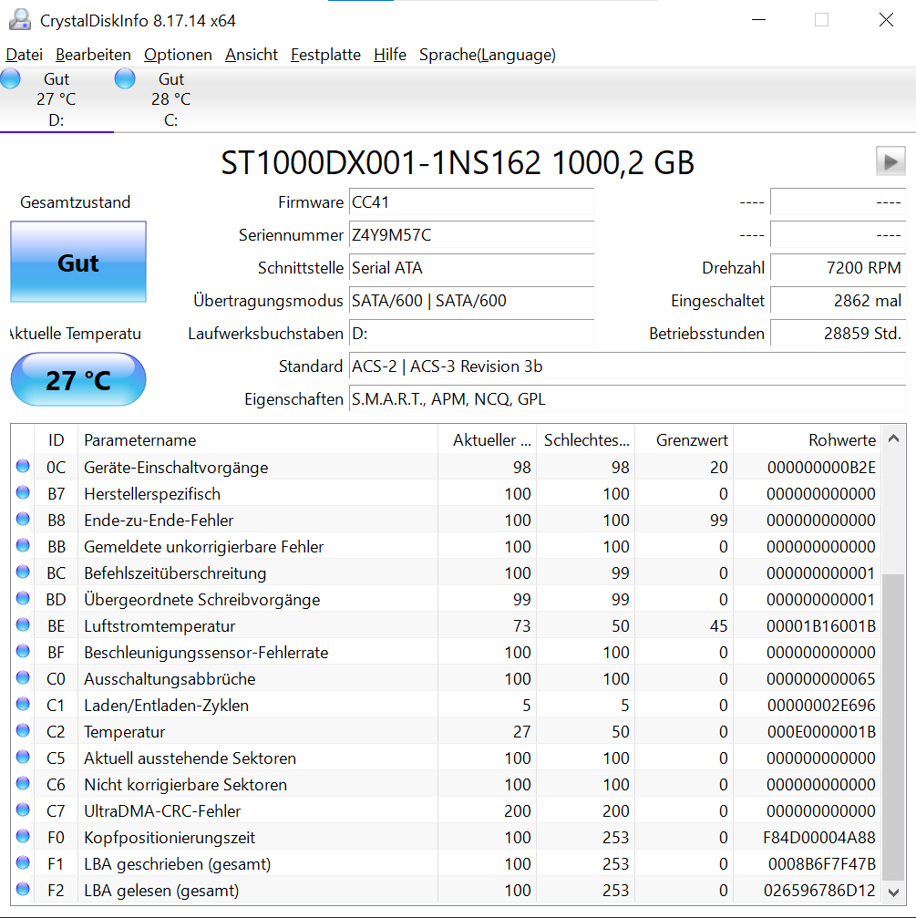The width and height of the screenshot is (916, 918).
Task: Open the Optionen menu
Action: pyautogui.click(x=178, y=55)
